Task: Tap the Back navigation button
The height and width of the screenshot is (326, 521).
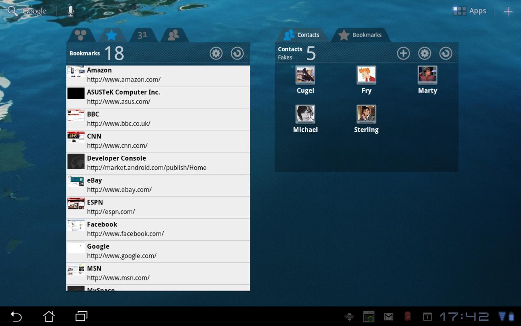Action: pyautogui.click(x=16, y=316)
